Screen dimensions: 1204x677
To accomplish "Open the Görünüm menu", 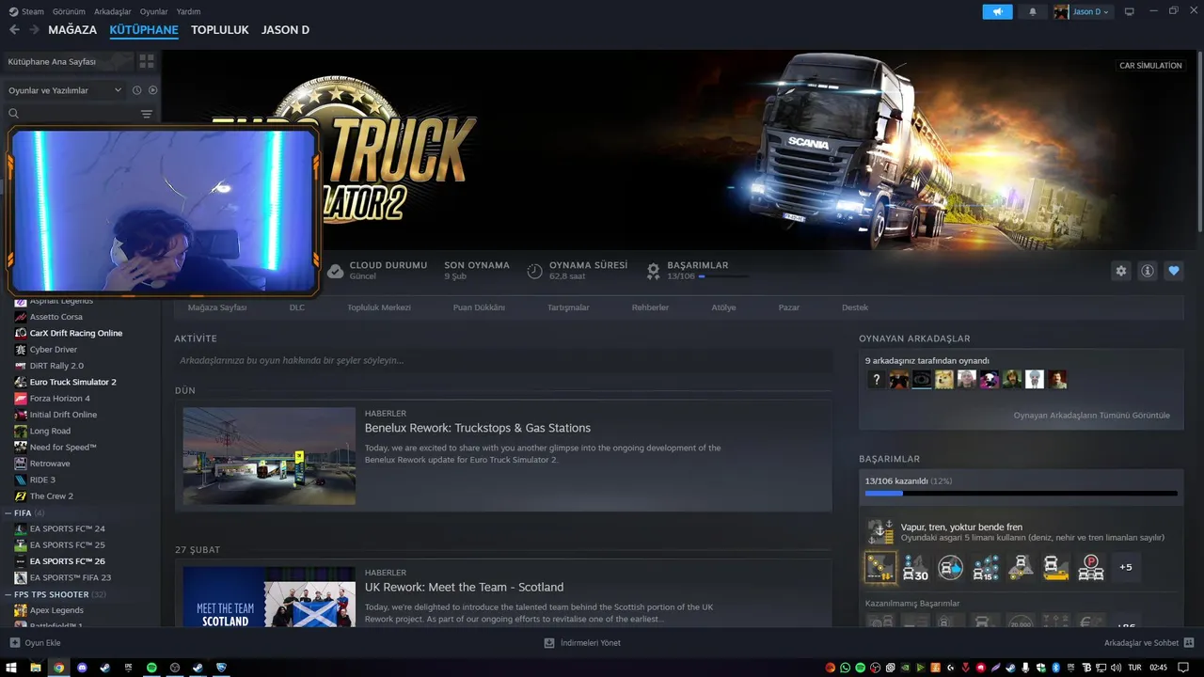I will tap(69, 11).
